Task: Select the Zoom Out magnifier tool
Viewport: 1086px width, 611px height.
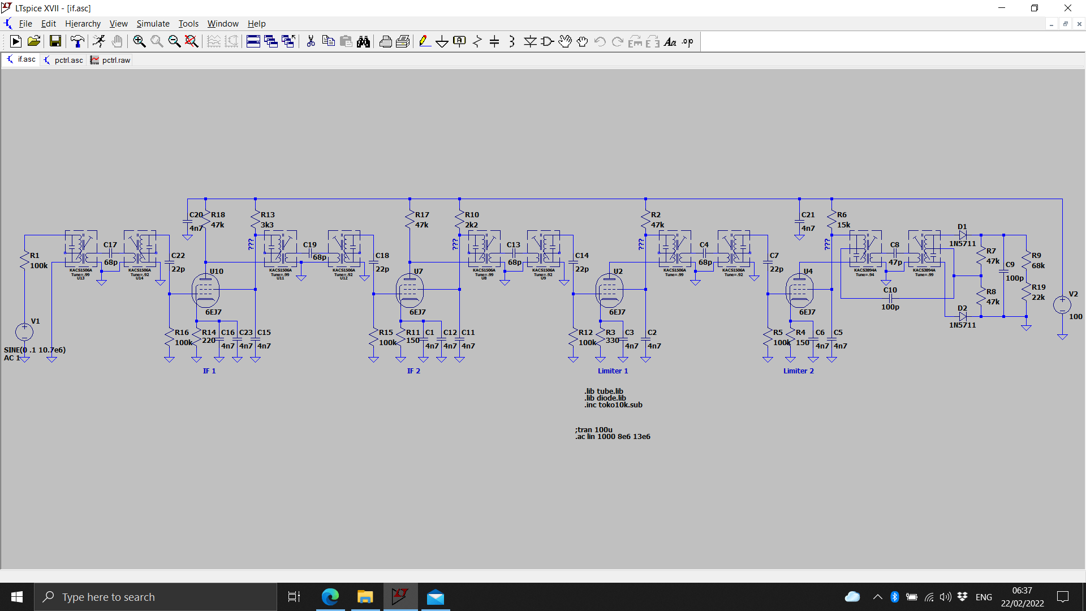Action: coord(174,41)
